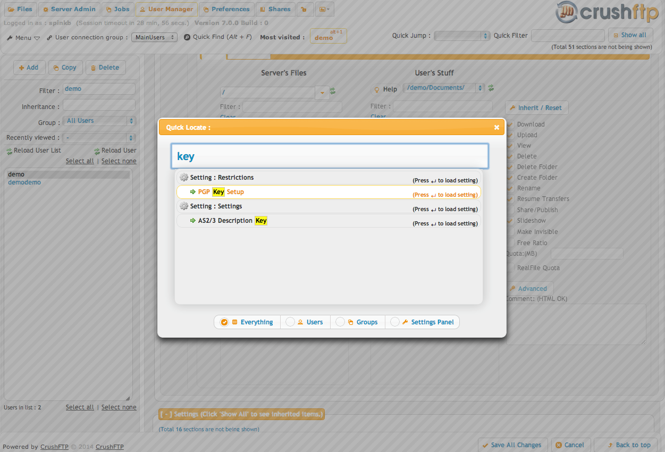Toggle the Upload permission checkbox
665x452 pixels.
(510, 135)
